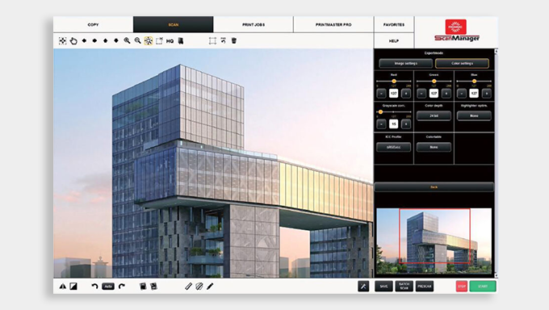This screenshot has width=549, height=310.
Task: Click the Auto button between rotate arrows
Action: click(108, 286)
